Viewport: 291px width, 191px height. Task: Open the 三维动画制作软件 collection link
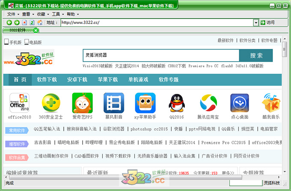point(51,156)
